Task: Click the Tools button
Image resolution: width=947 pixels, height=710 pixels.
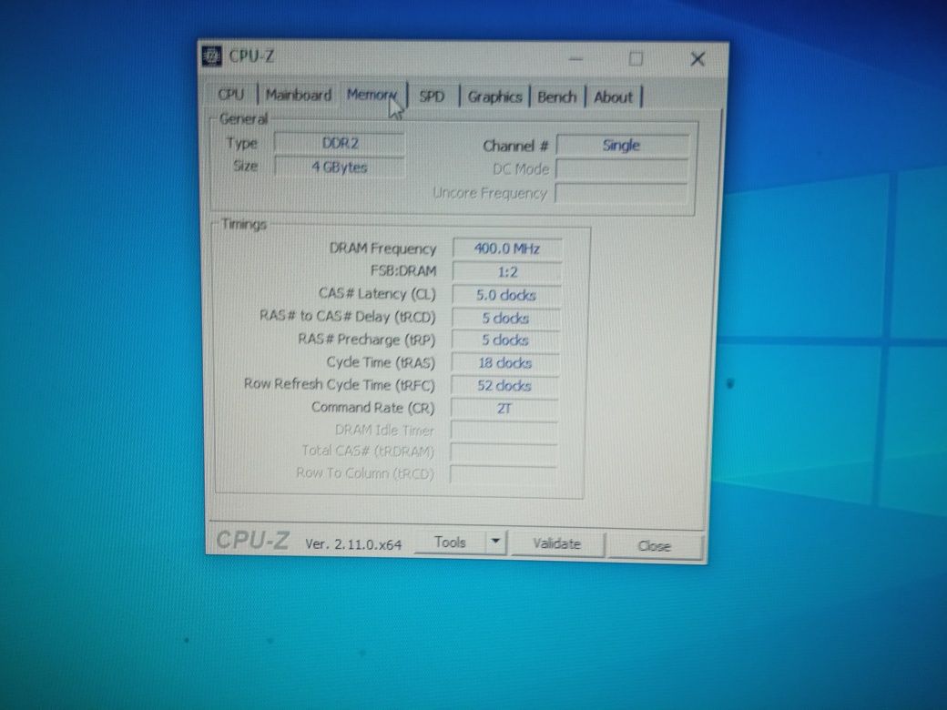Action: 451,543
